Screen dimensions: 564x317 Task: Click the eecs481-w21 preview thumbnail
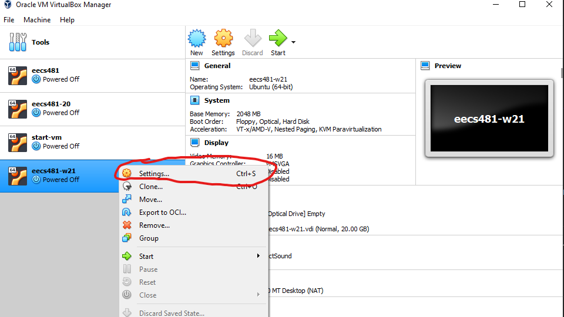point(489,118)
